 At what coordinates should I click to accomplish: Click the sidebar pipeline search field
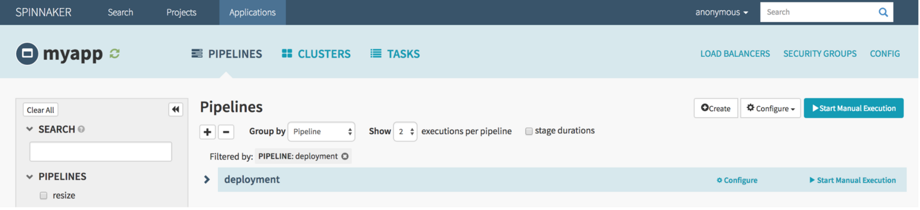click(101, 151)
